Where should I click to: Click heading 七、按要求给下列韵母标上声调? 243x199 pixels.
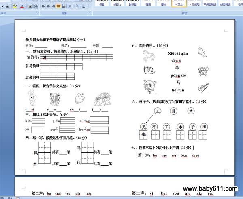(161, 148)
